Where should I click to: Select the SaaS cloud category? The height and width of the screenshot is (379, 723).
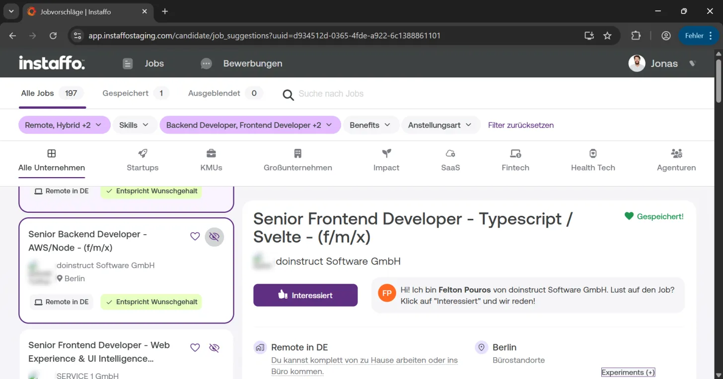450,160
